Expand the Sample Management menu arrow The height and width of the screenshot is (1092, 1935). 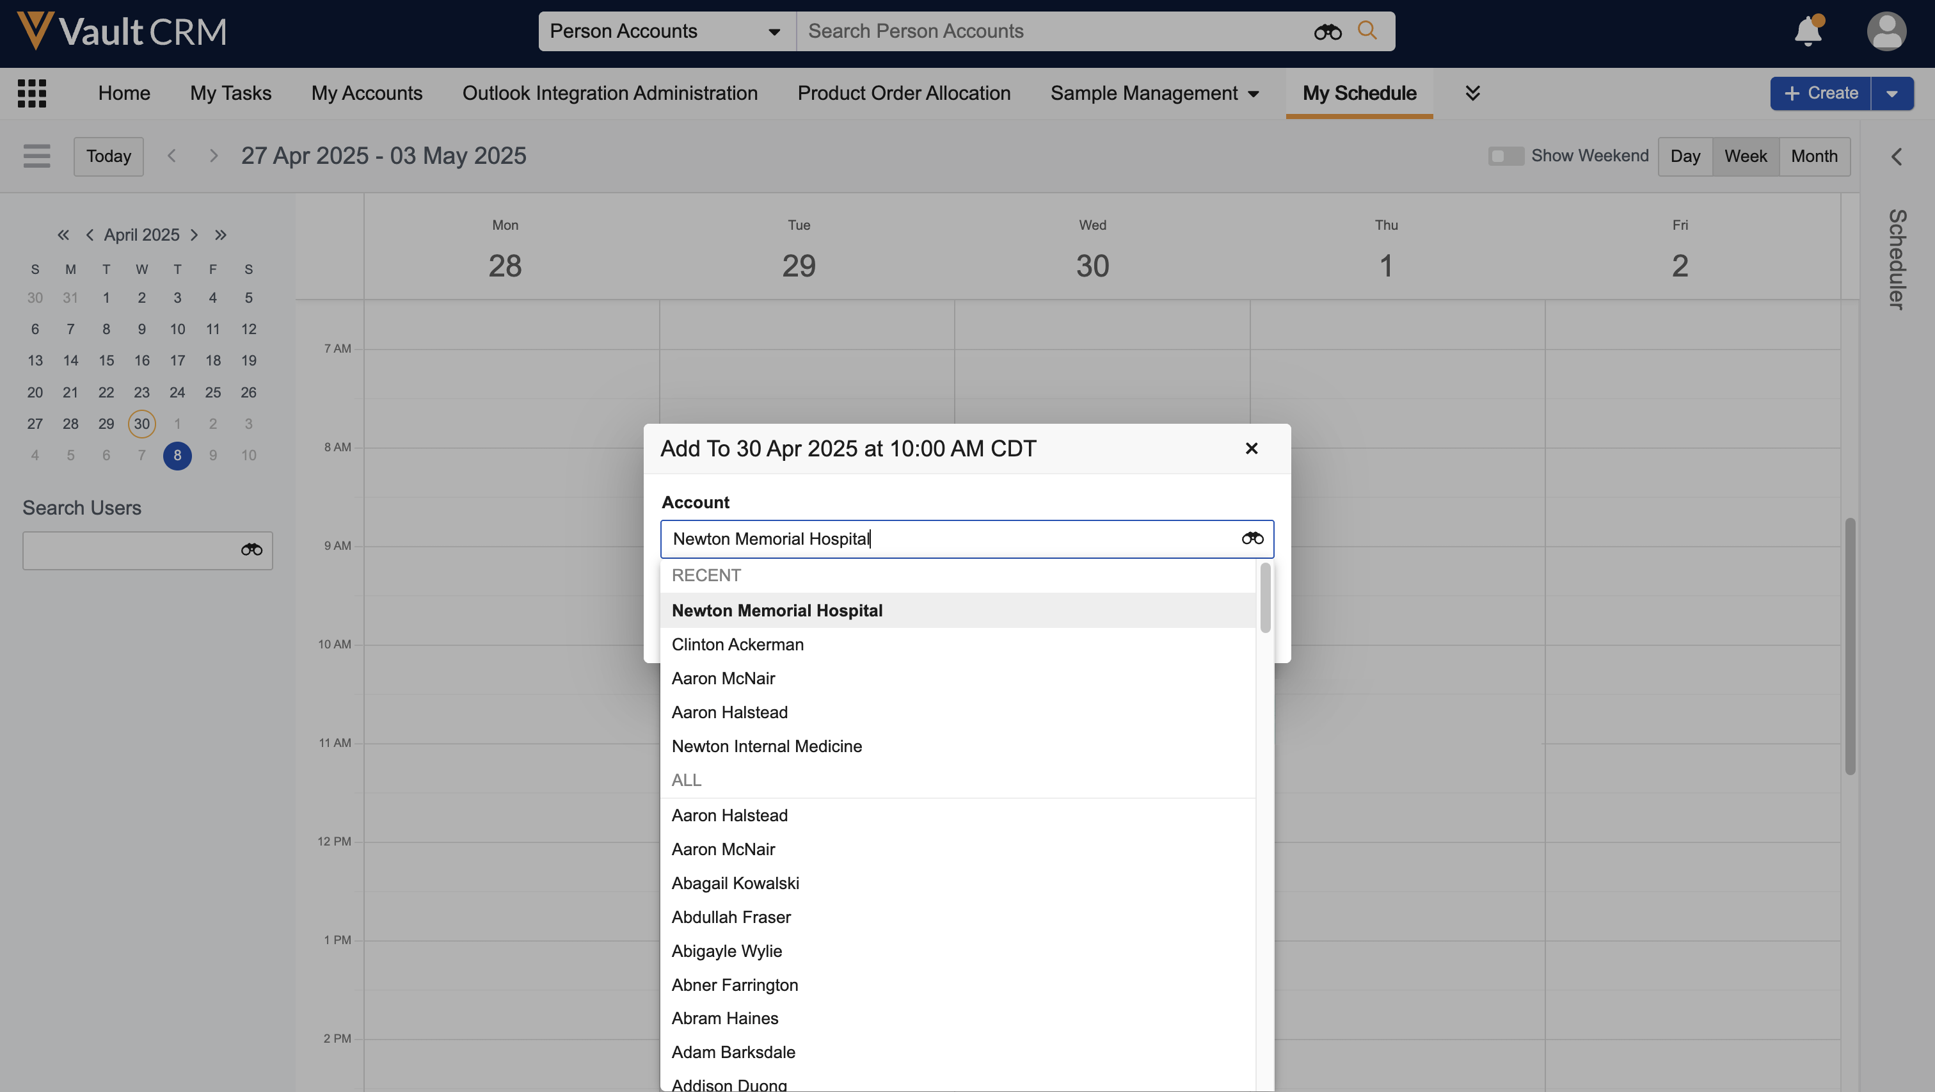(x=1254, y=94)
